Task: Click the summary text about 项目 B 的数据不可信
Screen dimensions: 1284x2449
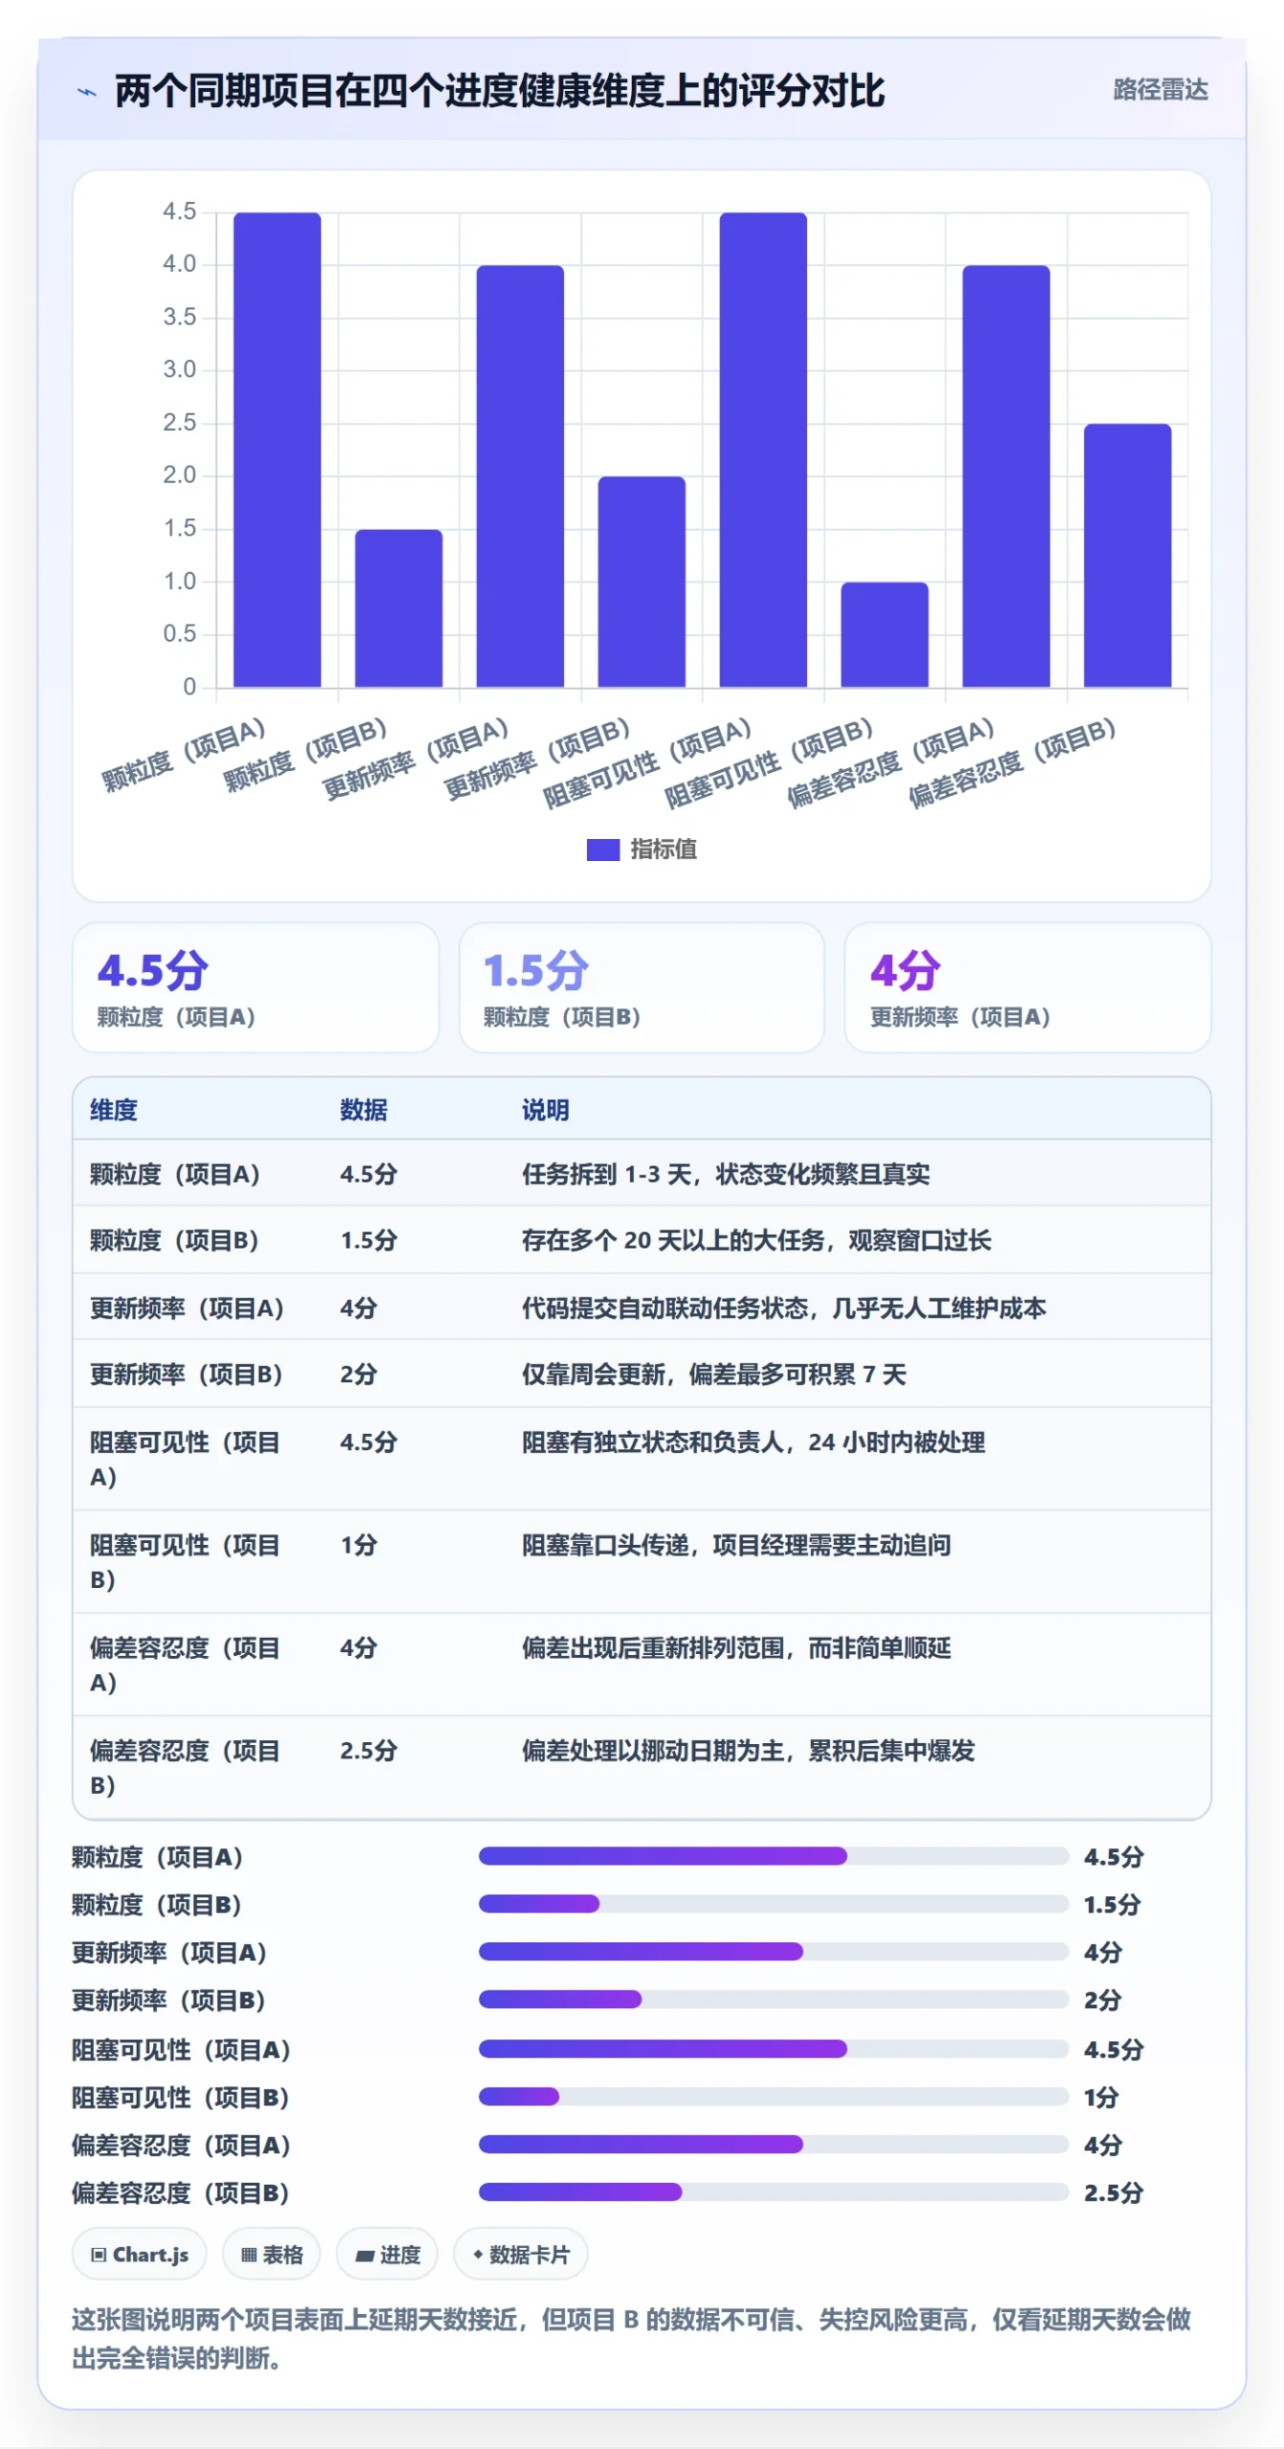Action: tap(631, 2338)
